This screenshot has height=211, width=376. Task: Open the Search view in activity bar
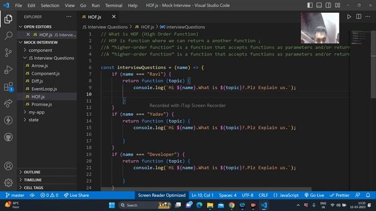pyautogui.click(x=8, y=36)
